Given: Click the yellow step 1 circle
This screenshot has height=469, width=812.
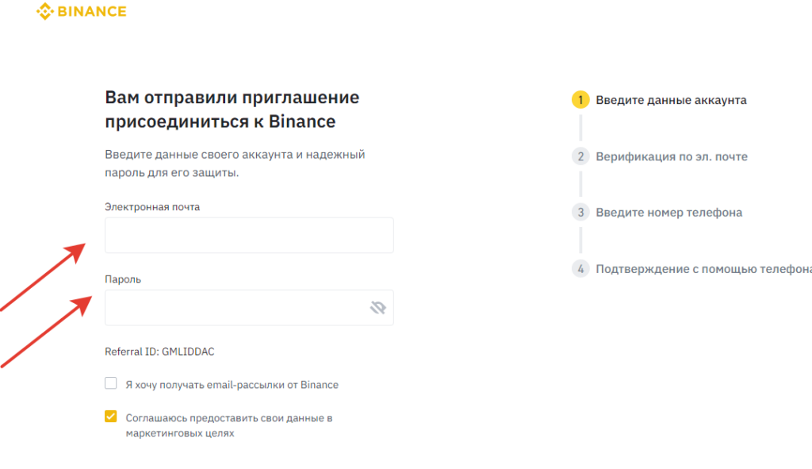Looking at the screenshot, I should (580, 100).
